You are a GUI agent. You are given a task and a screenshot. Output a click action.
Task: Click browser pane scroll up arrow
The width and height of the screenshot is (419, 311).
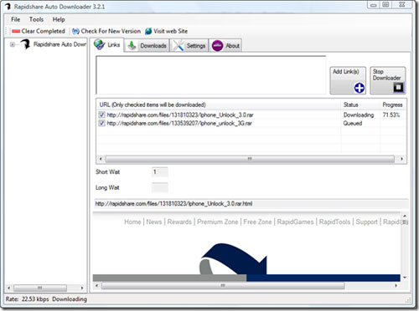pyautogui.click(x=405, y=216)
